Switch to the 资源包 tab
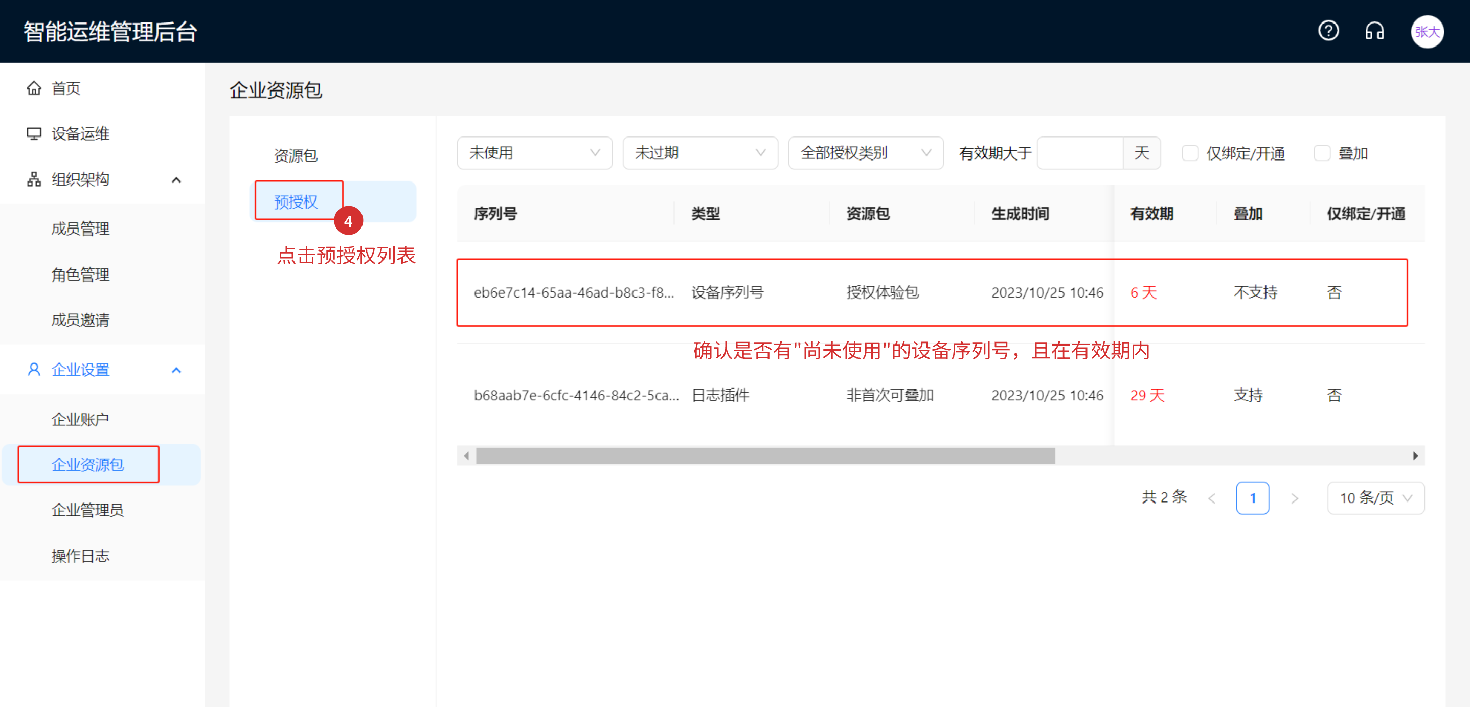 click(x=296, y=156)
